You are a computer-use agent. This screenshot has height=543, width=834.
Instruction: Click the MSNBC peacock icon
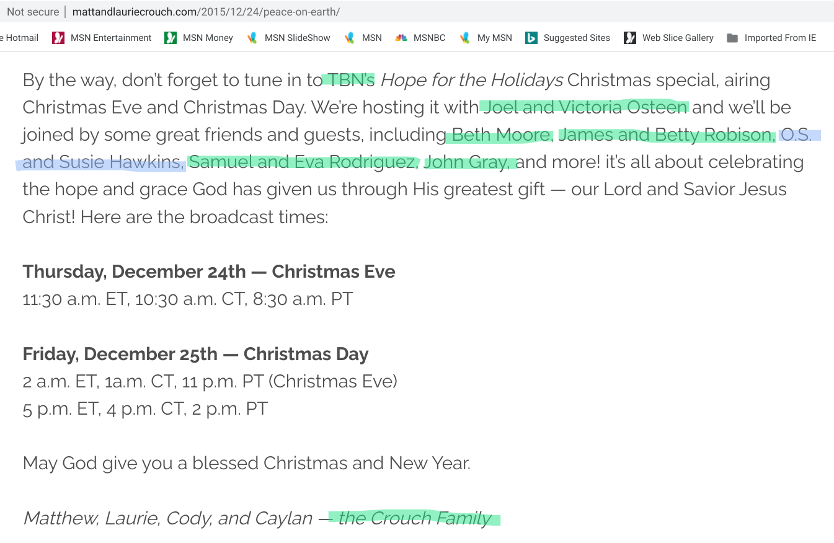click(401, 38)
